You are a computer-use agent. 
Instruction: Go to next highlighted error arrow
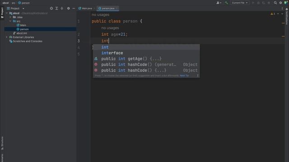(x=282, y=14)
